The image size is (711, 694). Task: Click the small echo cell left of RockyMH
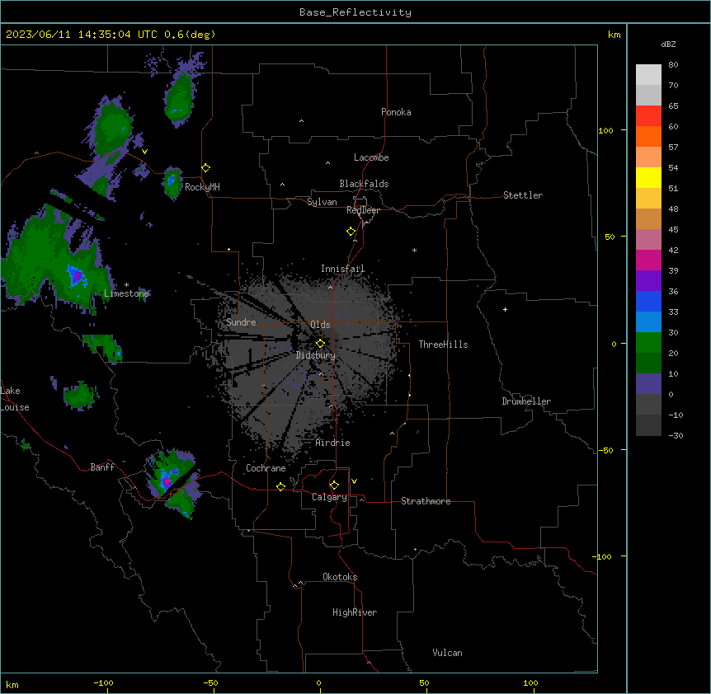click(172, 181)
